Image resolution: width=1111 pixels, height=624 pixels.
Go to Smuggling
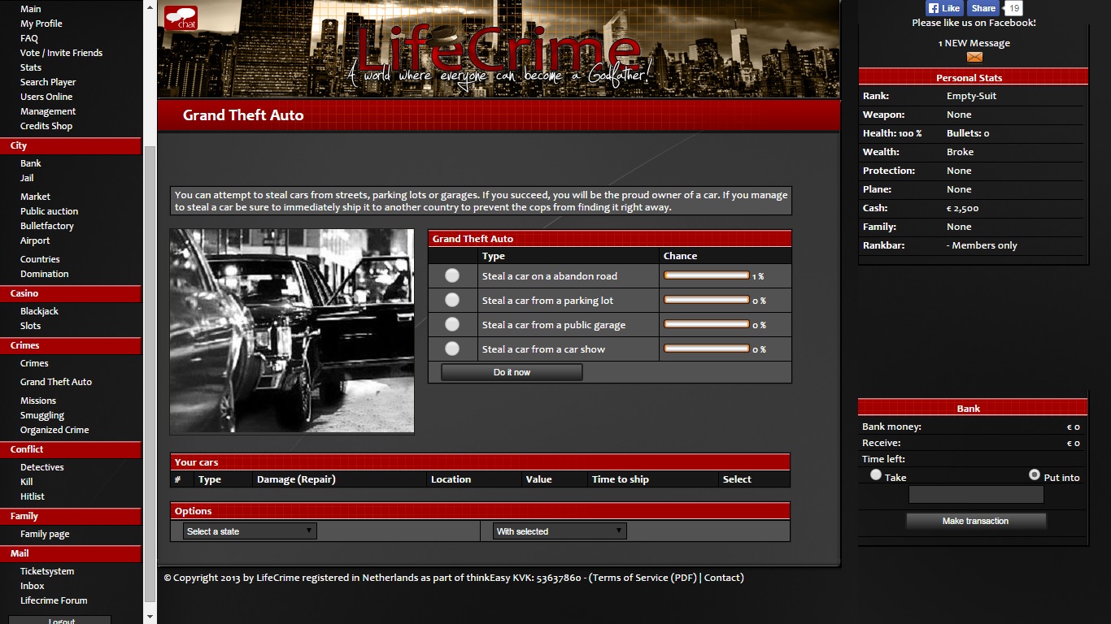click(x=42, y=415)
